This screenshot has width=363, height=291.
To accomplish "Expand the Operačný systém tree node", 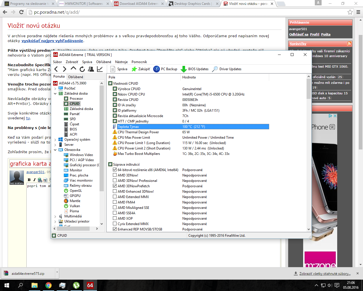I will point(55,140).
